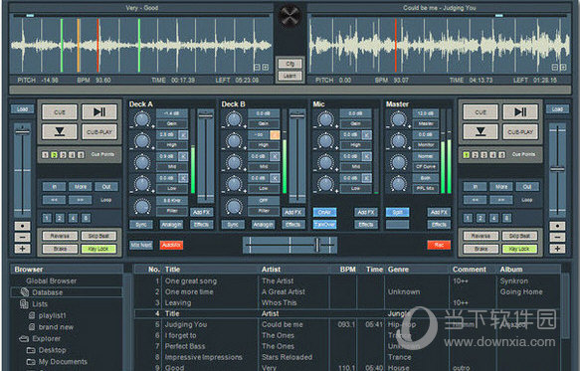
Task: Hit CUE-PLAY on the right deck
Action: point(520,131)
